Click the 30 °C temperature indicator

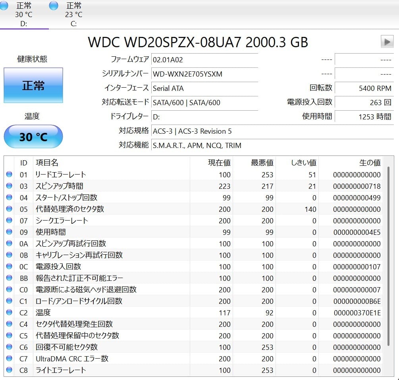coord(33,137)
